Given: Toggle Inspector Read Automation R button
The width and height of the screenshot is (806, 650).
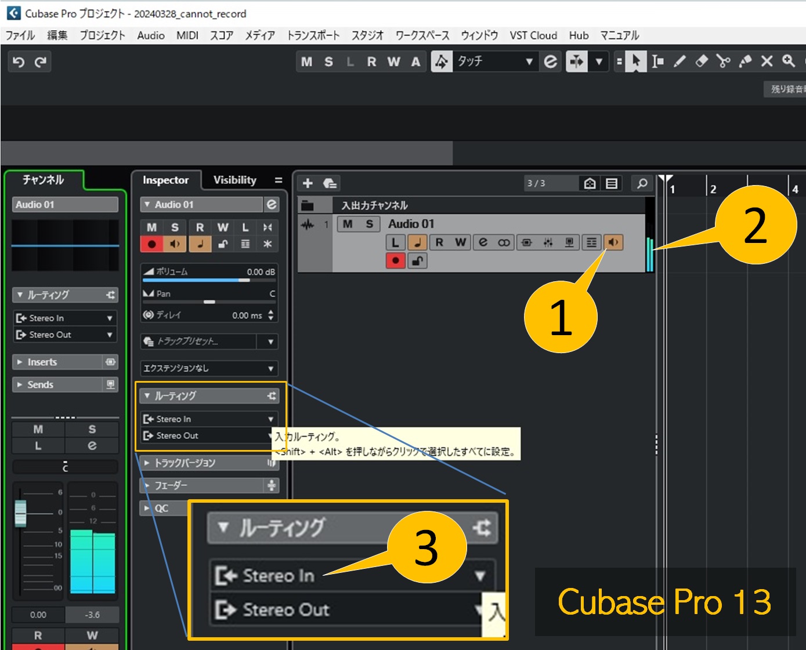Looking at the screenshot, I should coord(200,227).
